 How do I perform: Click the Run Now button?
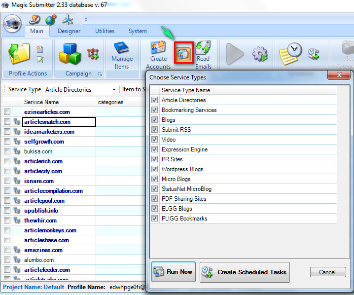tap(174, 272)
